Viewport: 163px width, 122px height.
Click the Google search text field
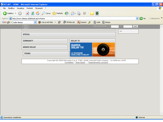[x=23, y=22]
